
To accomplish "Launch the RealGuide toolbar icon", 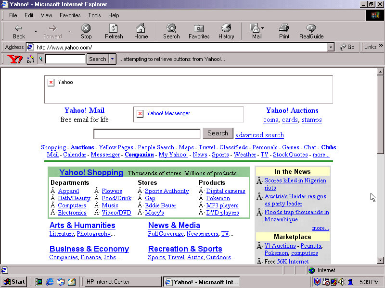I will click(311, 28).
